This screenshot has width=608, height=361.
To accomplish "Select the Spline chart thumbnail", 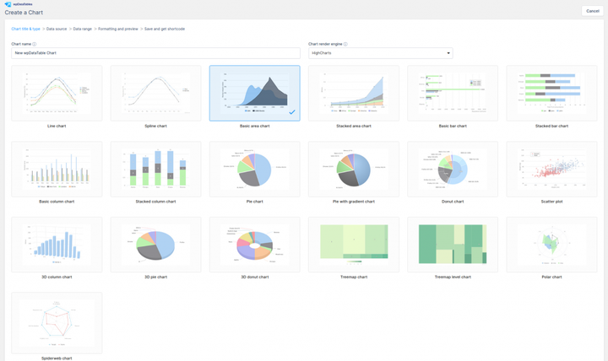I will pyautogui.click(x=156, y=93).
